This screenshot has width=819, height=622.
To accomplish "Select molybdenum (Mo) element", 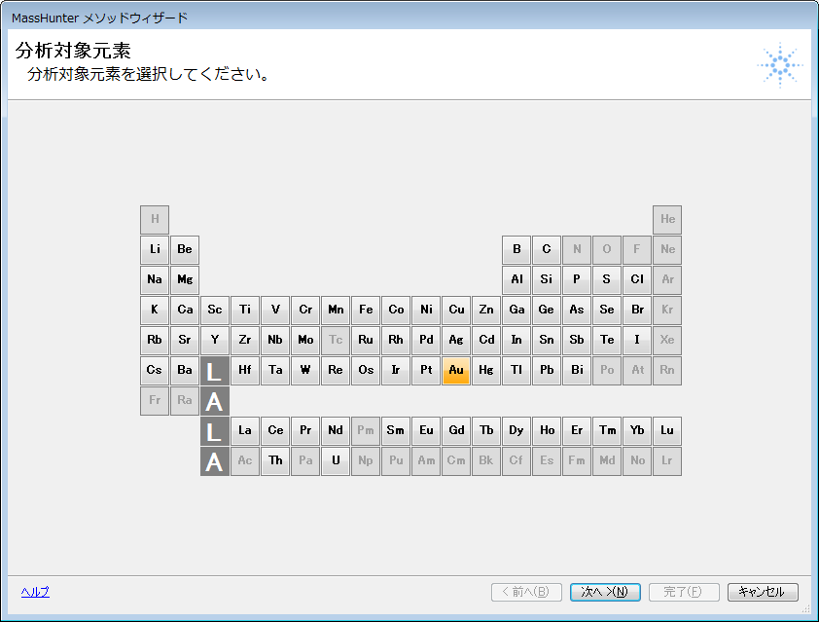I will 305,341.
